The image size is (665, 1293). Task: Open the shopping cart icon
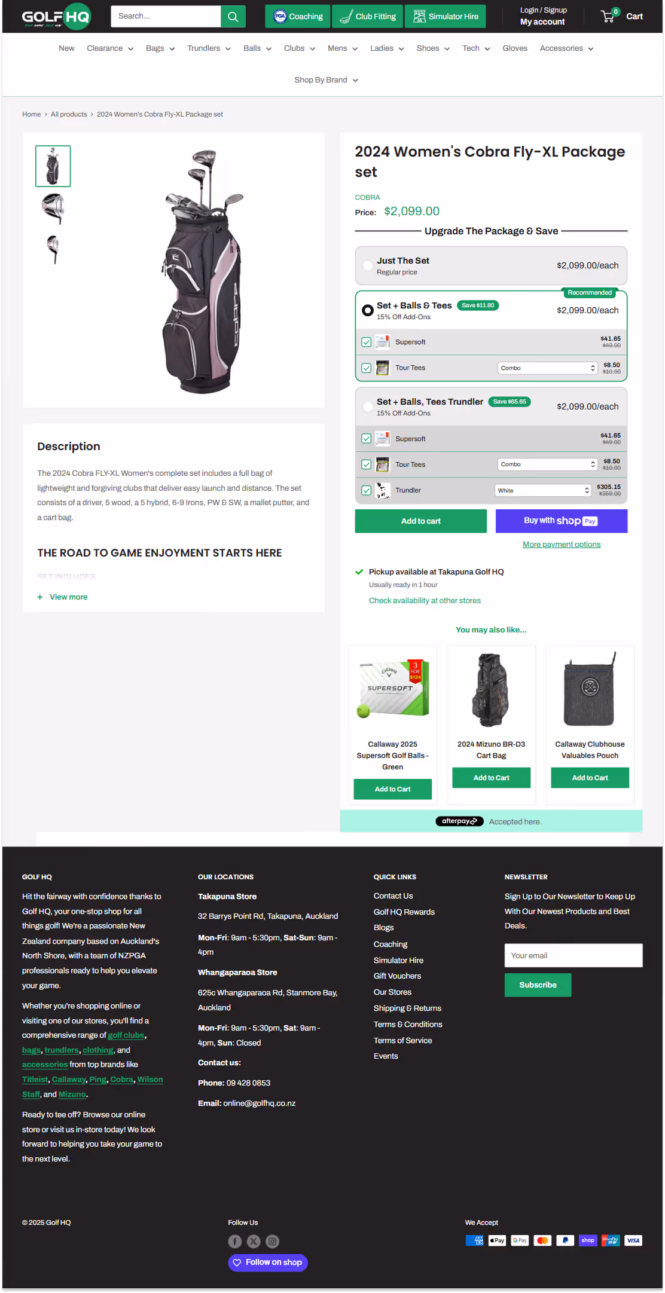pos(609,16)
